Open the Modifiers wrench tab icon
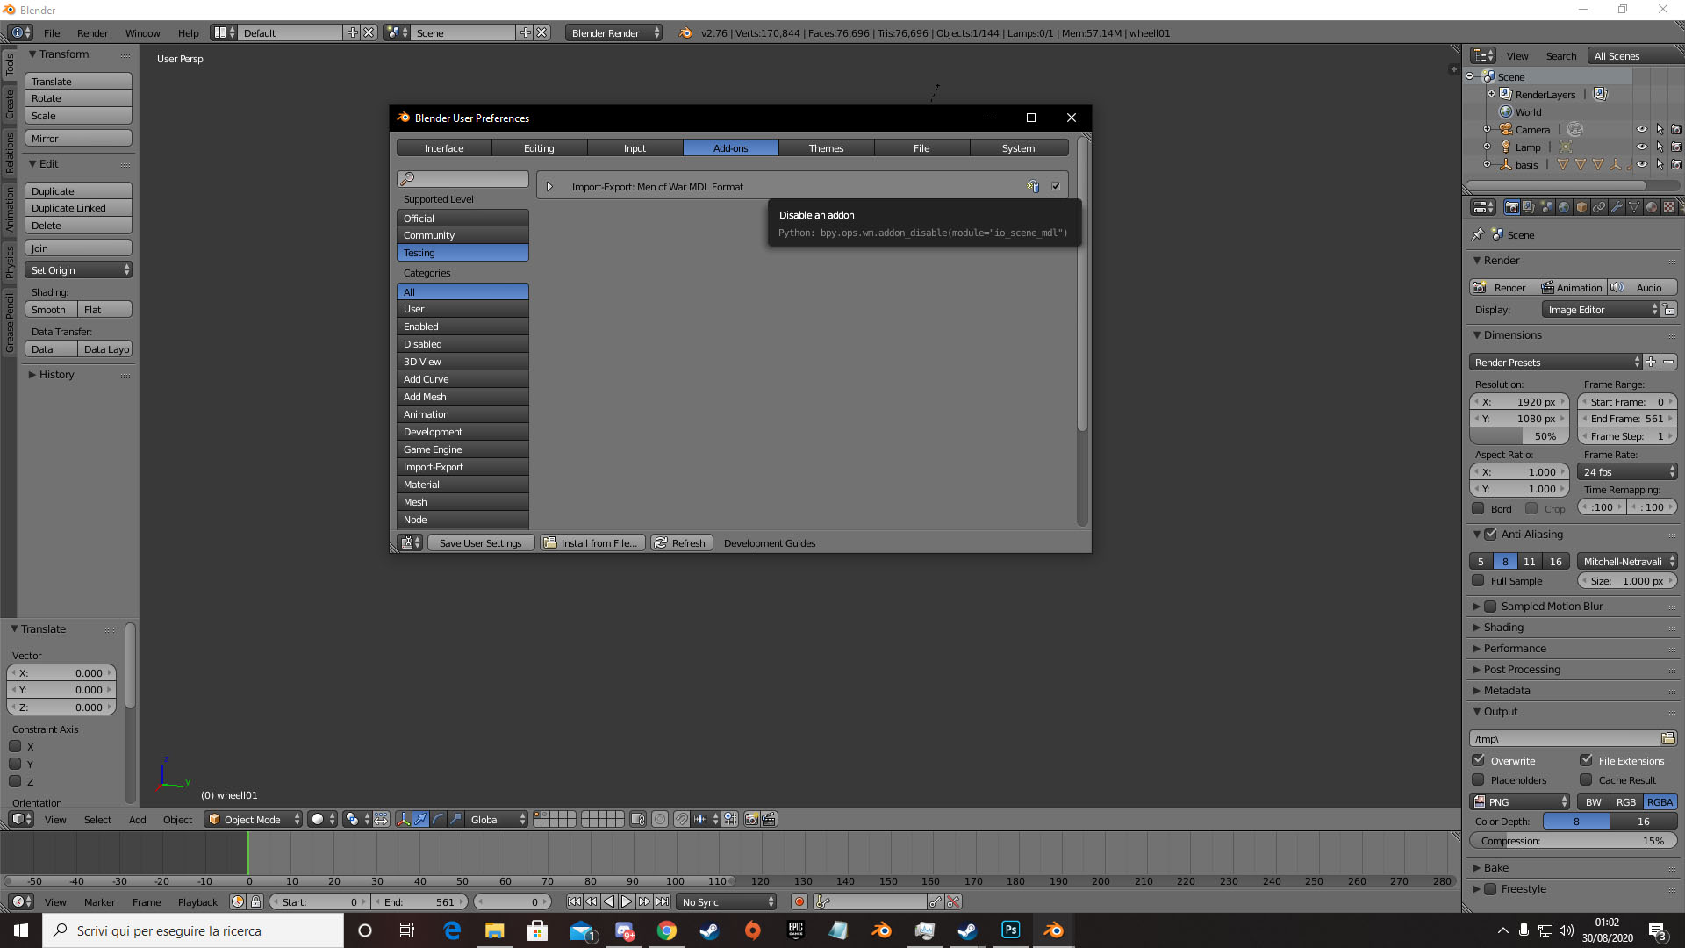The image size is (1685, 948). 1617,207
